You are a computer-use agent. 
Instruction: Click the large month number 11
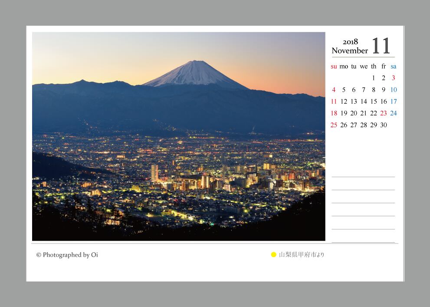[381, 46]
